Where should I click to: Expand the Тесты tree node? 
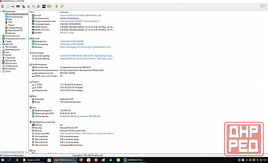2,71
